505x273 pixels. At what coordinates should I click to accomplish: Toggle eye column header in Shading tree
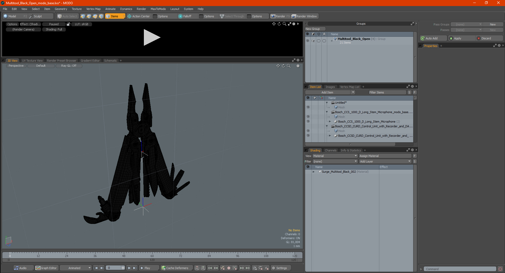click(x=308, y=167)
